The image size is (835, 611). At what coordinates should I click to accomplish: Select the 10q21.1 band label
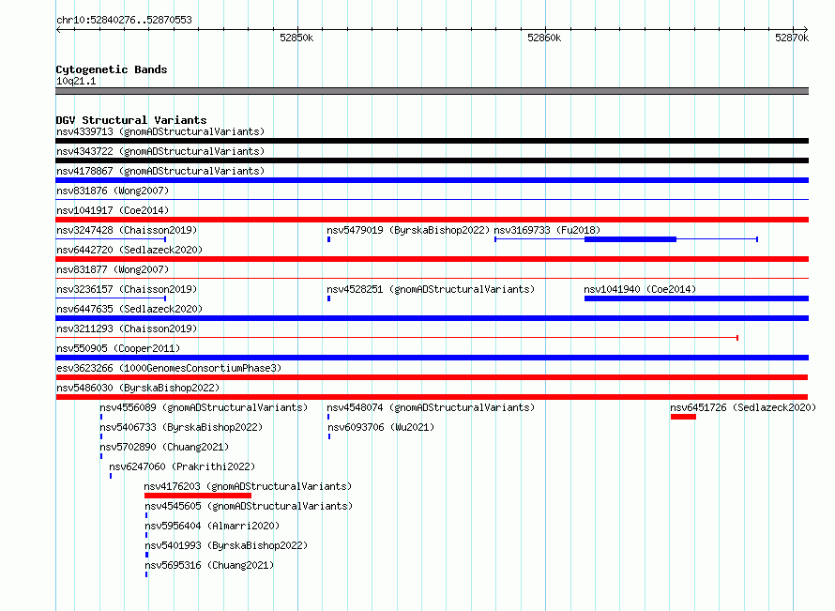point(76,81)
